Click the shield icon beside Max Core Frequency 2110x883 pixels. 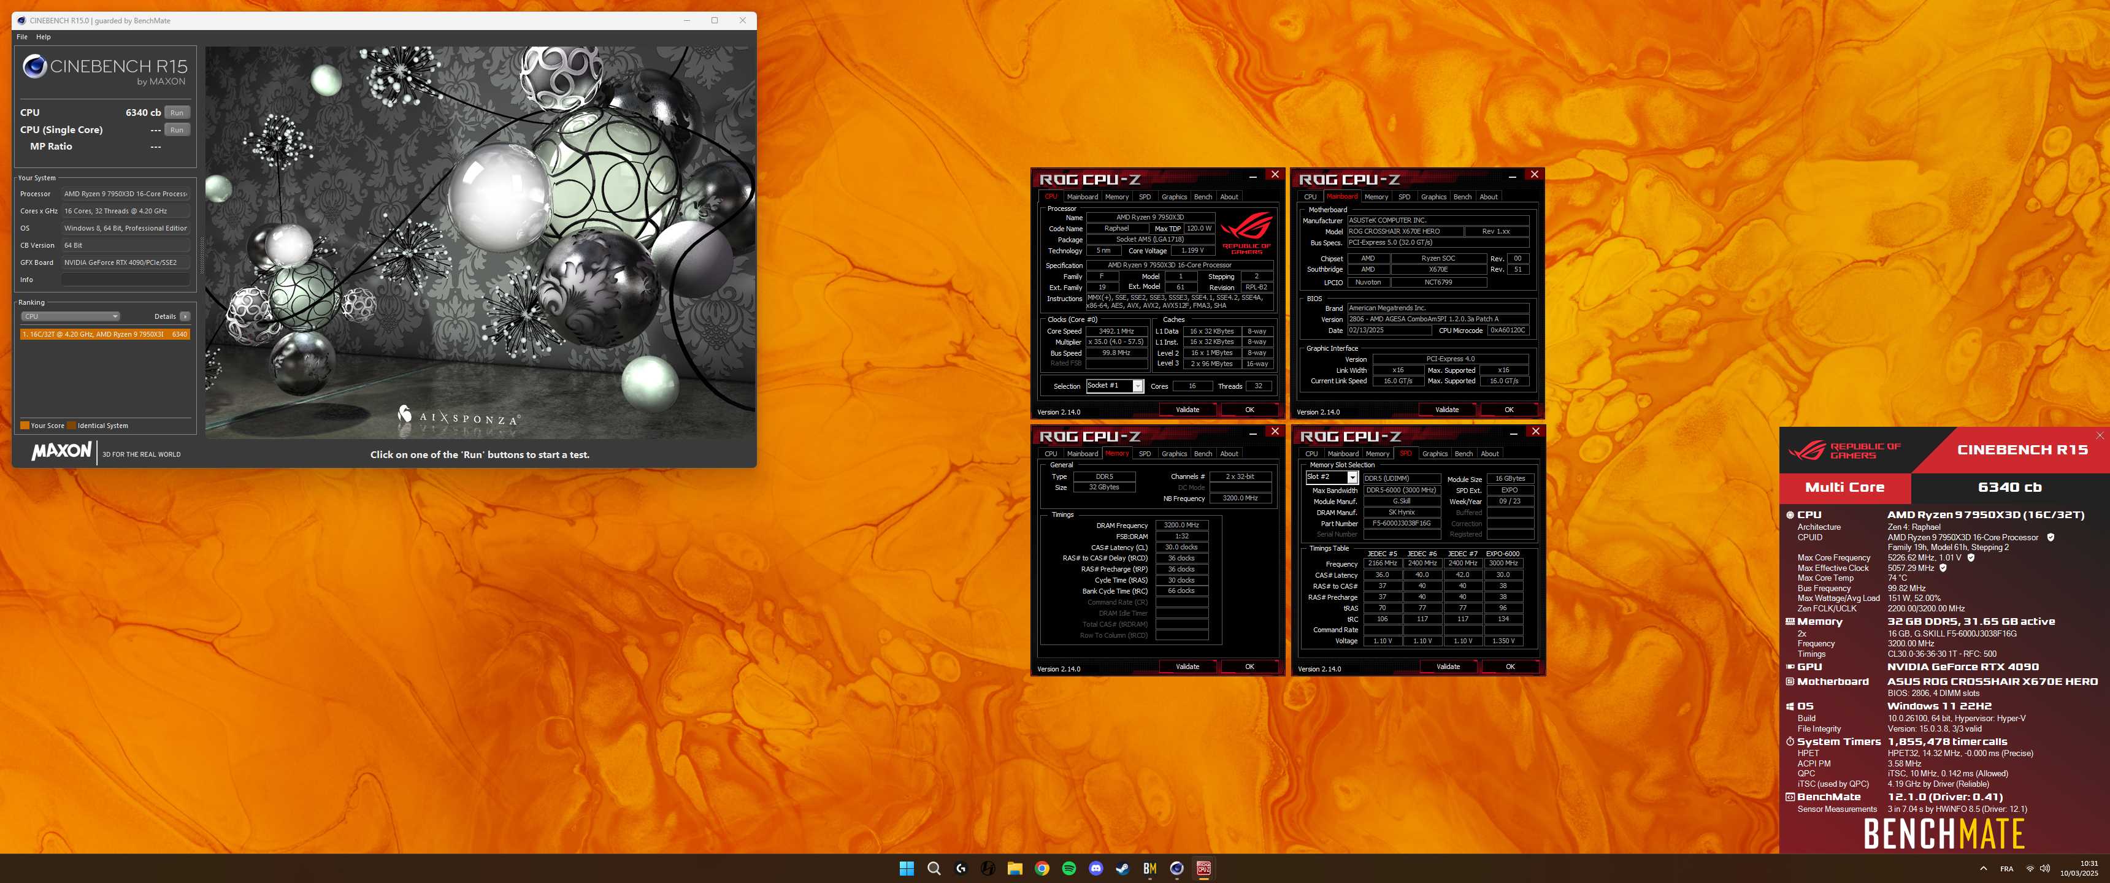tap(1971, 558)
